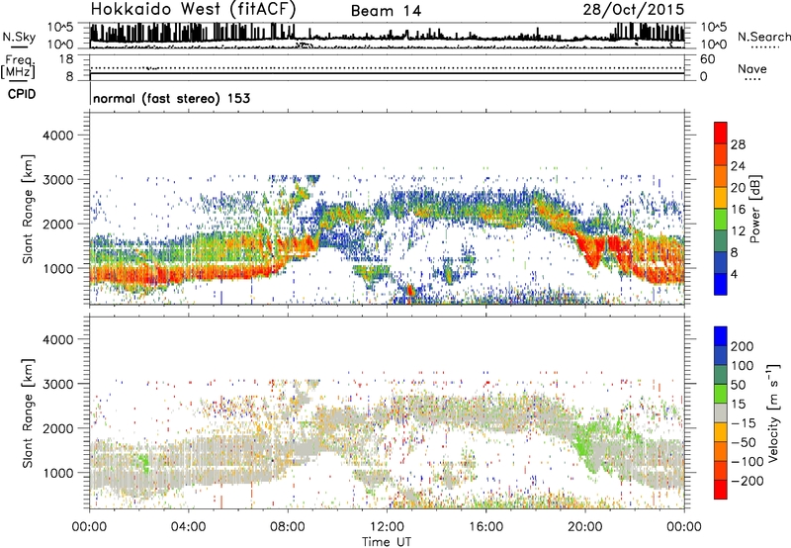This screenshot has height=548, width=791.
Task: Click the "Nave" legend label
Action: pyautogui.click(x=752, y=69)
